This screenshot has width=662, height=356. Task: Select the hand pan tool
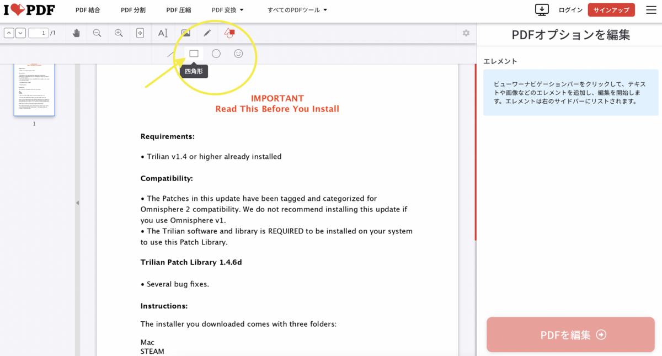coord(76,33)
